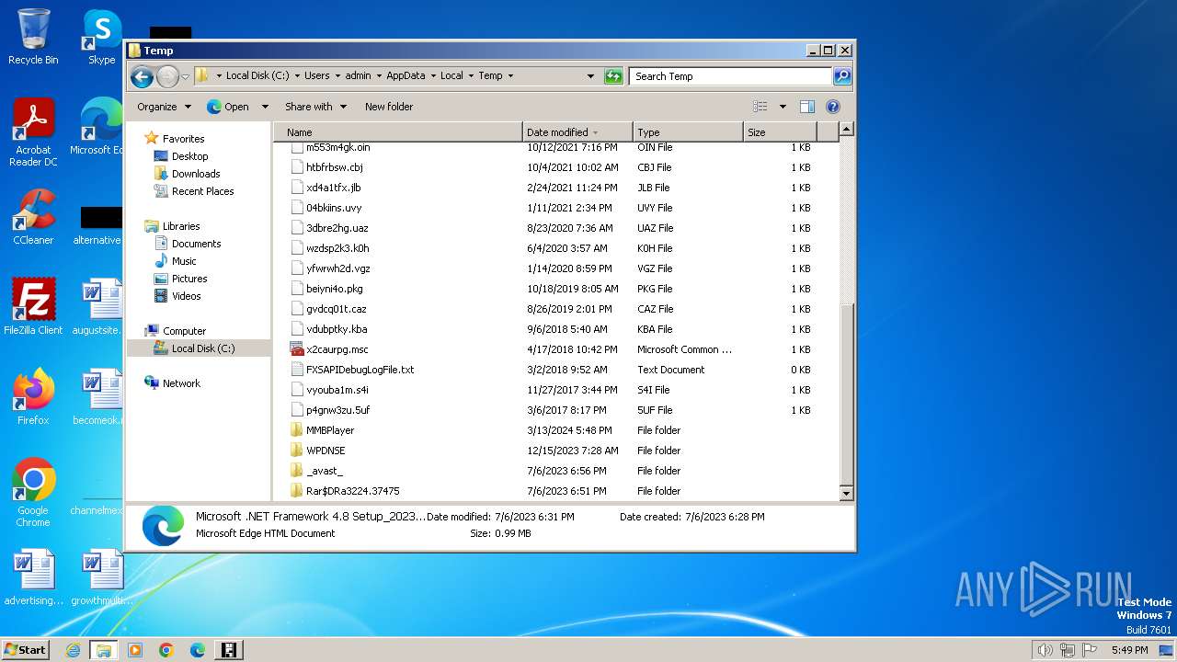The width and height of the screenshot is (1177, 662).
Task: Sort by the Date modified column
Action: pyautogui.click(x=577, y=132)
